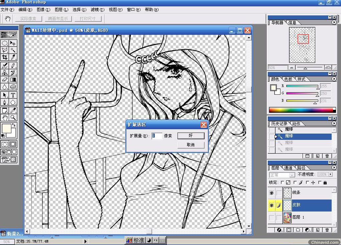Select the History Brush tool
Viewport: 341px width, 245px height.
click(13, 73)
